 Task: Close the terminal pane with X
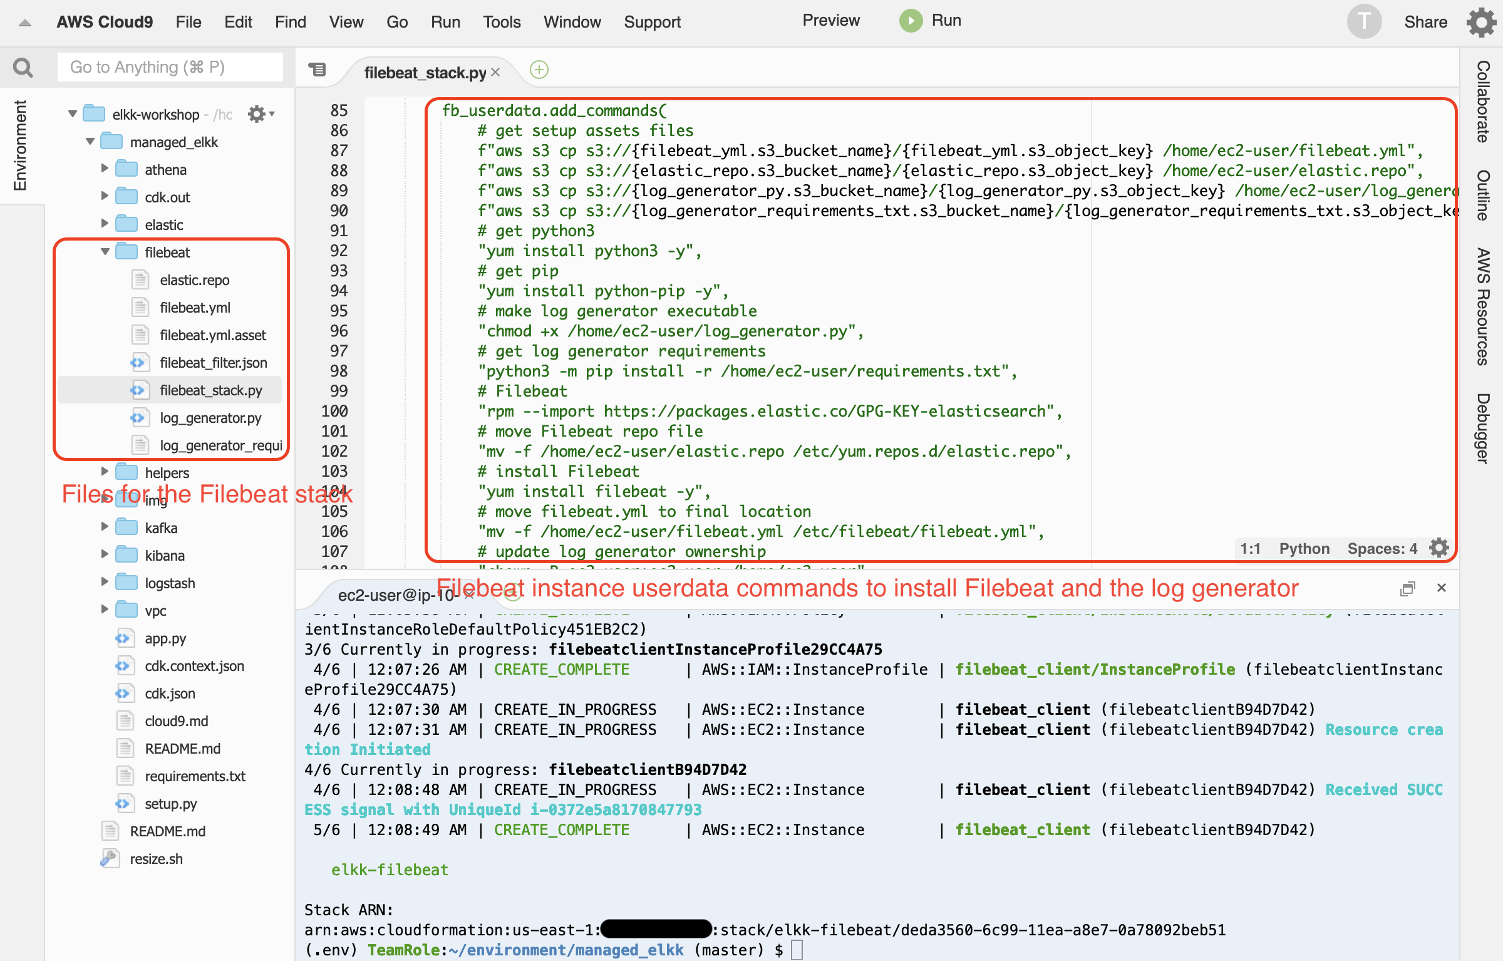tap(1442, 588)
